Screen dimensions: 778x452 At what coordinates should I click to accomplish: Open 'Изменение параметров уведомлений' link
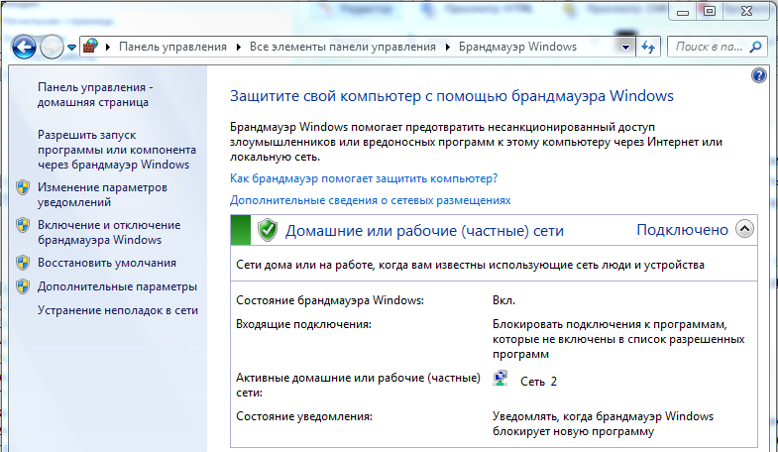click(102, 195)
